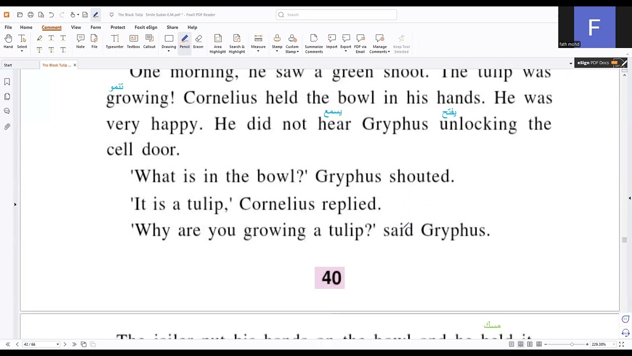Switch to facing pages view mode
Viewport: 632px width, 356px height.
[x=530, y=344]
